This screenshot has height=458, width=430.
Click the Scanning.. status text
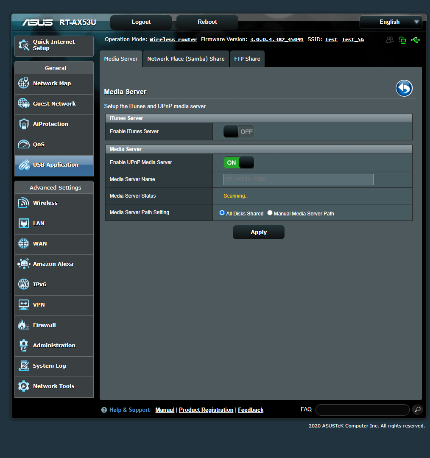235,195
